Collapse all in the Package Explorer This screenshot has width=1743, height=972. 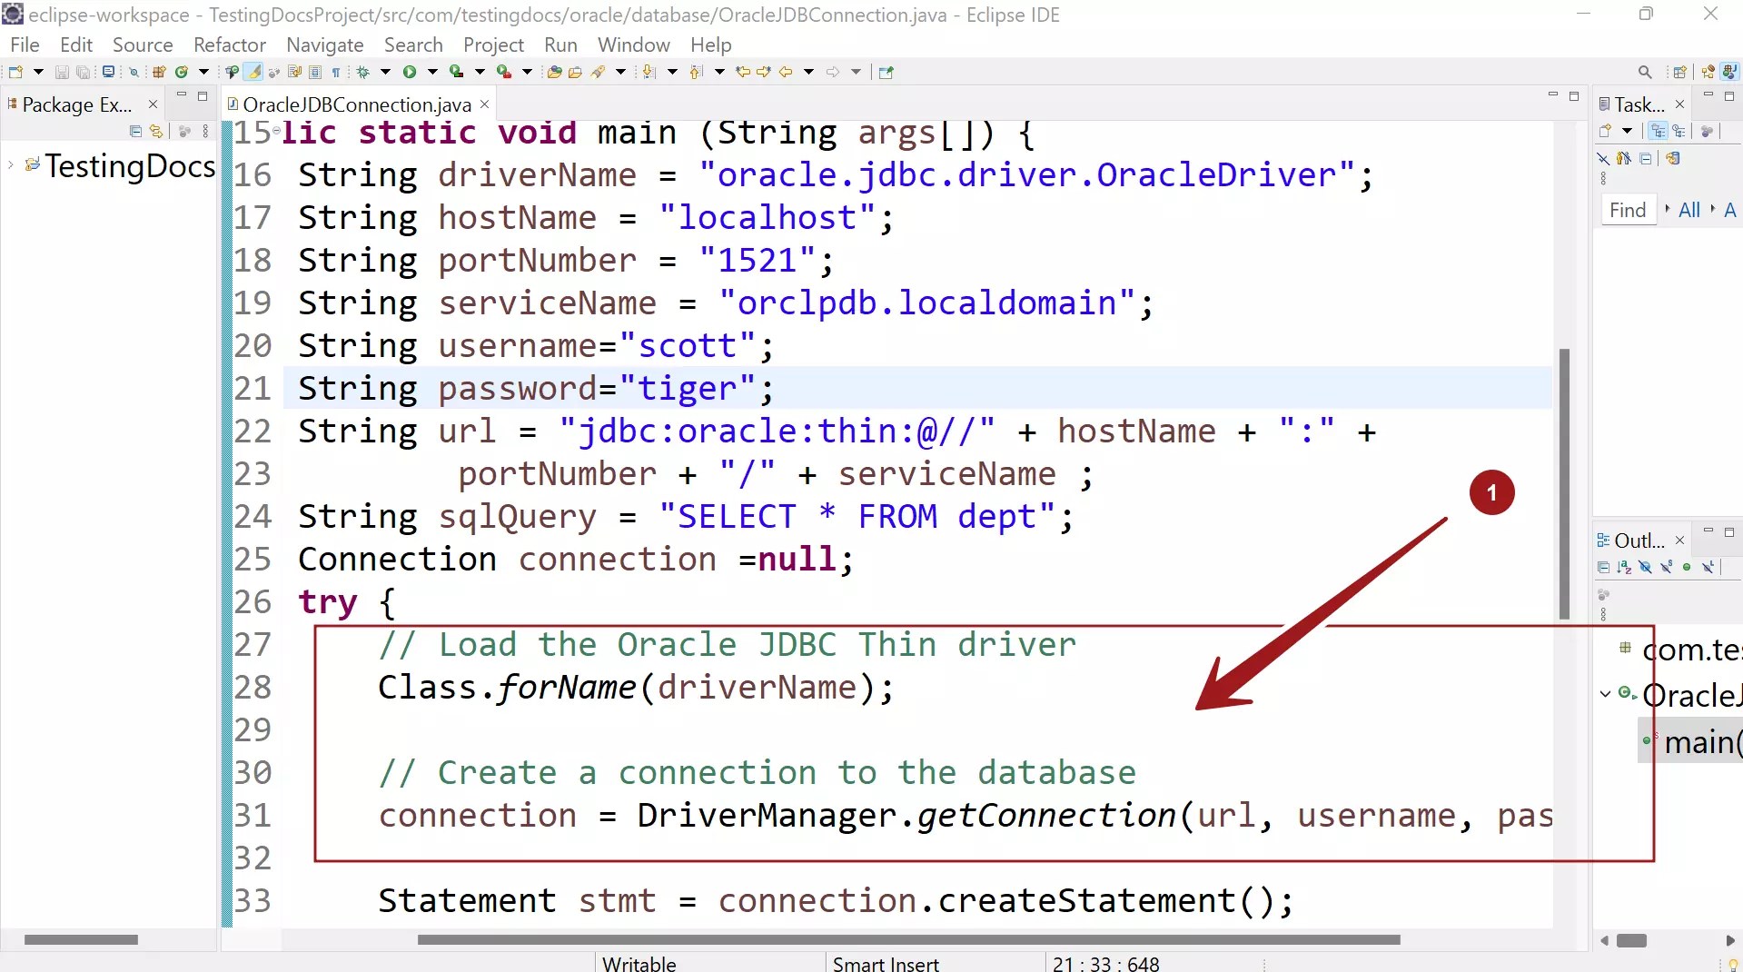(134, 131)
